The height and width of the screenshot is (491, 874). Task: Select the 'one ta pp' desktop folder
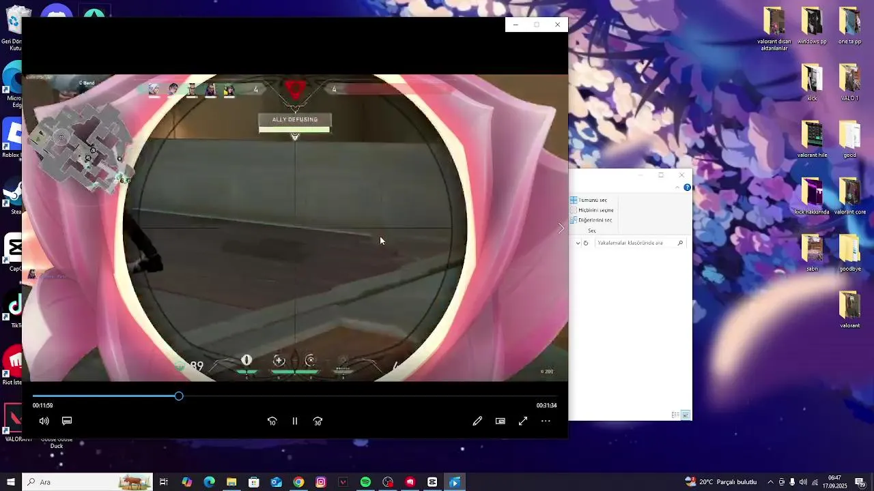click(x=849, y=26)
